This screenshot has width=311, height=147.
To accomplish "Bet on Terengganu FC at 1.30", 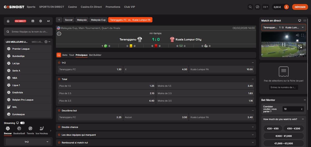I will 90,69.
